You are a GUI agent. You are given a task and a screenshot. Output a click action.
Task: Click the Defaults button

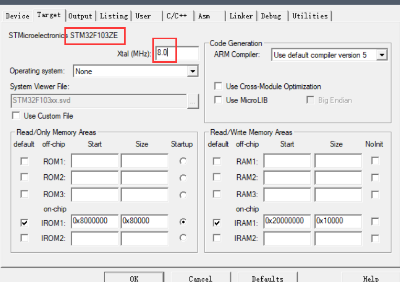click(268, 278)
